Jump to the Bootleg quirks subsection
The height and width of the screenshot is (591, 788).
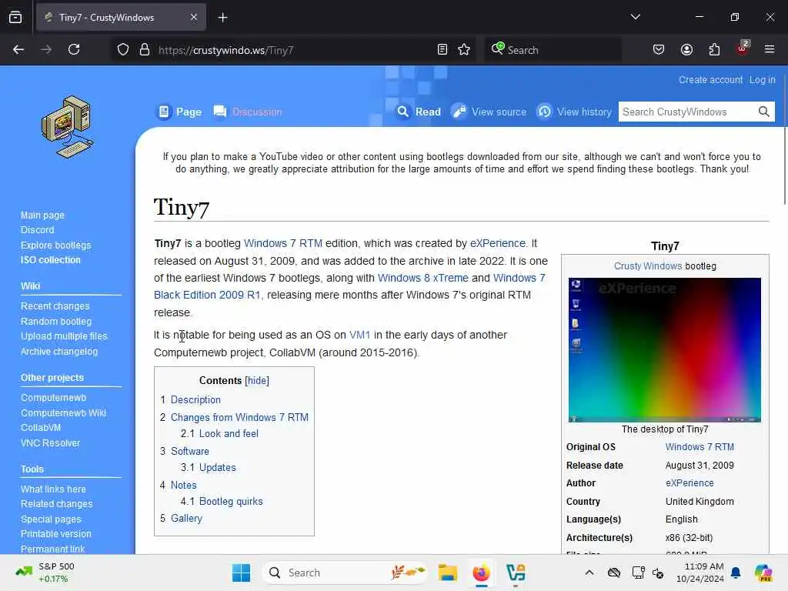231,501
